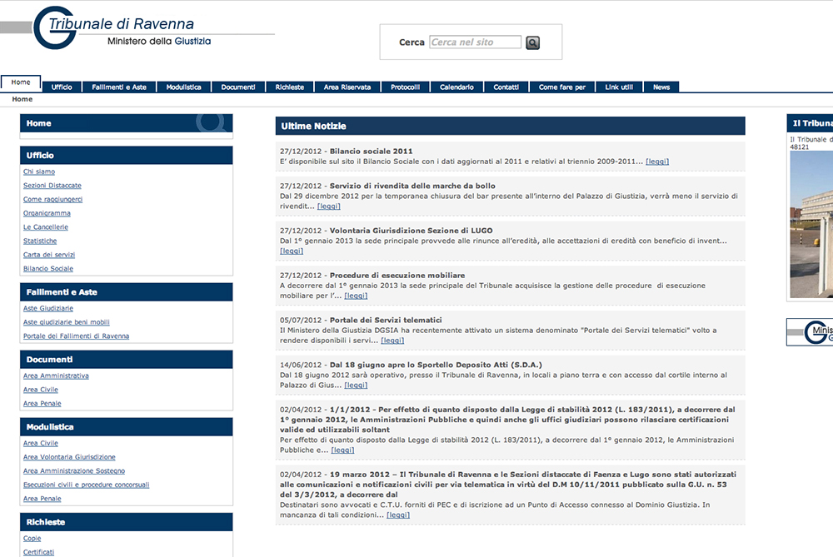
Task: Focus the 'Cerca nel sito' search field
Action: pyautogui.click(x=475, y=42)
